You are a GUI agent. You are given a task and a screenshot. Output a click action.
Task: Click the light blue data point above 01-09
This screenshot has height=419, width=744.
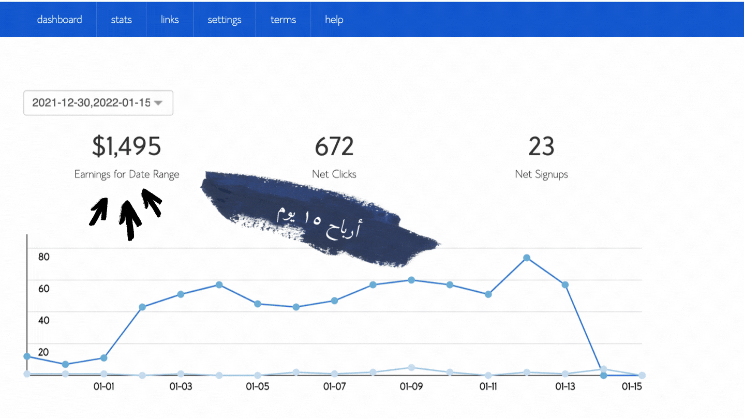click(x=411, y=367)
